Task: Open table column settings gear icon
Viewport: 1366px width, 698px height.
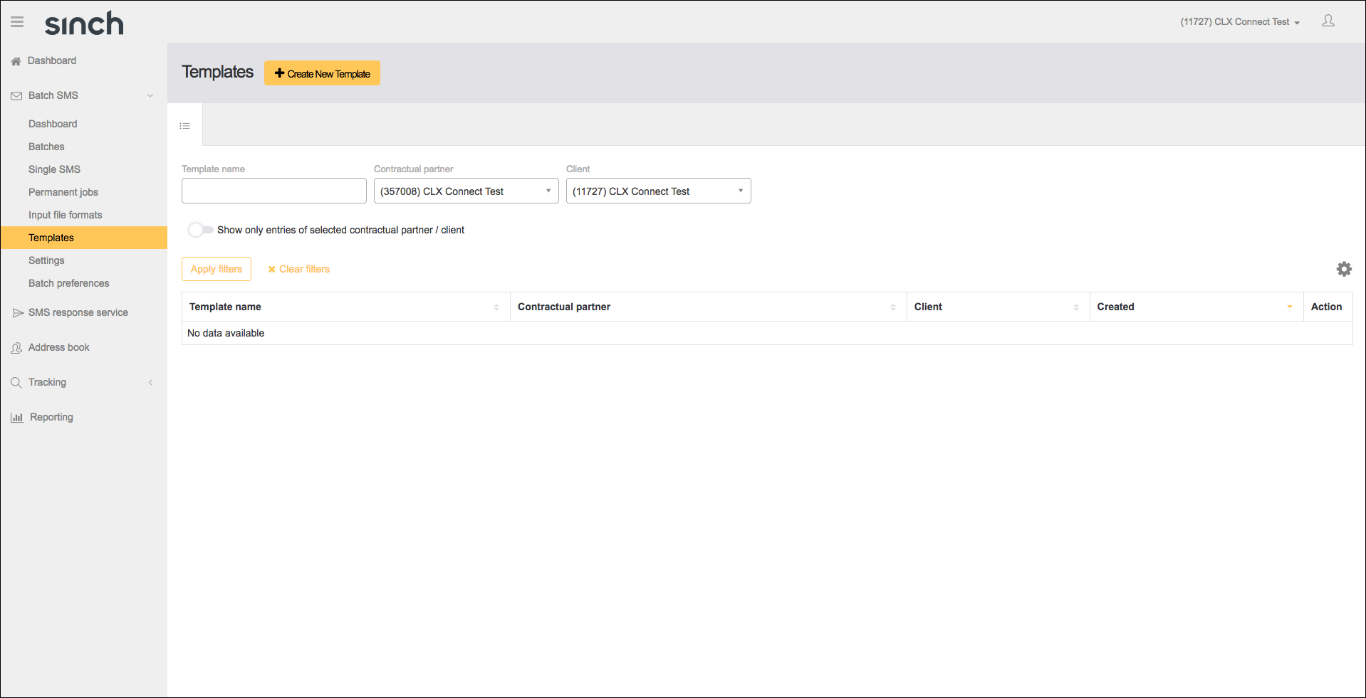Action: (x=1343, y=269)
